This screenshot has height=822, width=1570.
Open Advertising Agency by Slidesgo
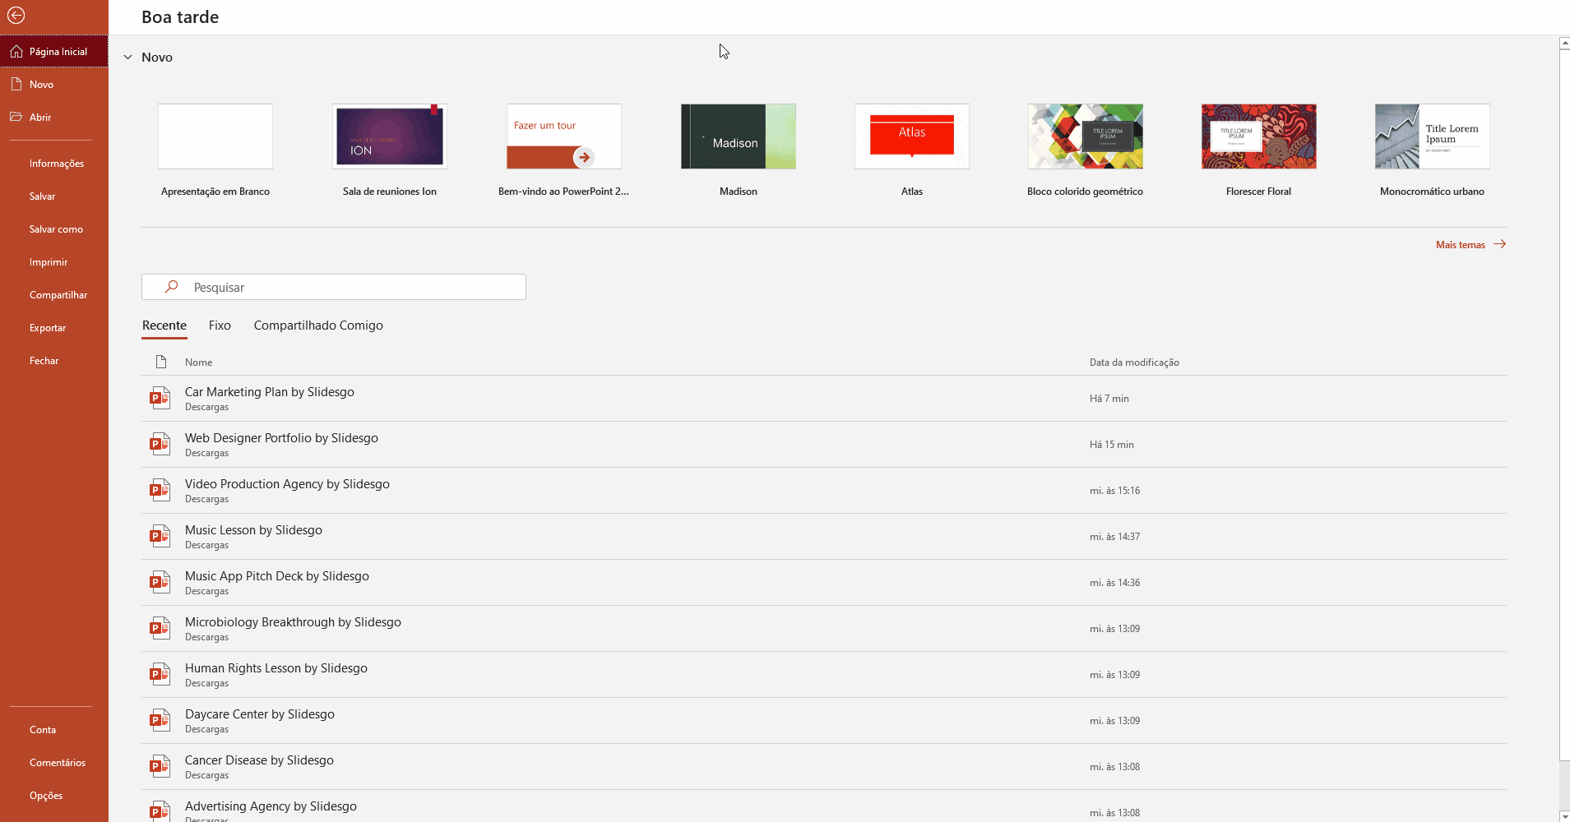pos(824,806)
